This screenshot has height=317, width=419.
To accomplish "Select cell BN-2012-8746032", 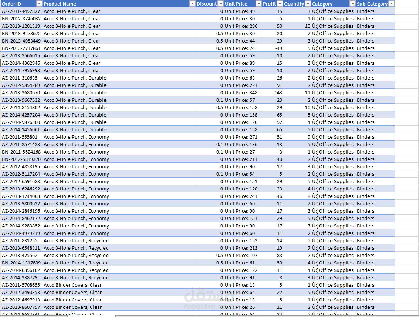I will 22,19.
